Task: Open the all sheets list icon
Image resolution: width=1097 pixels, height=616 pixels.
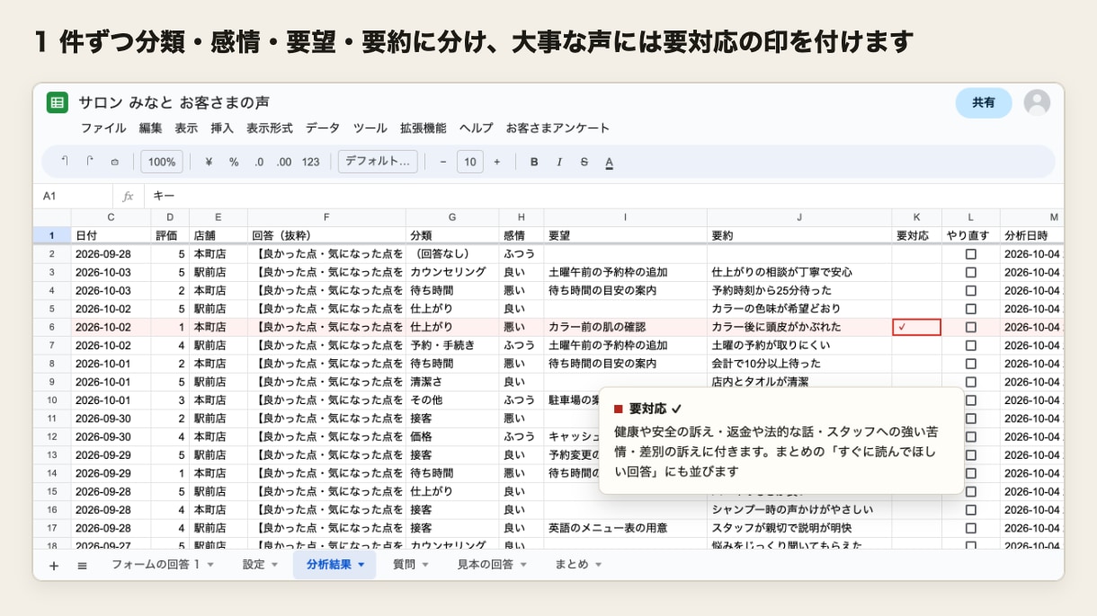Action: coord(82,565)
